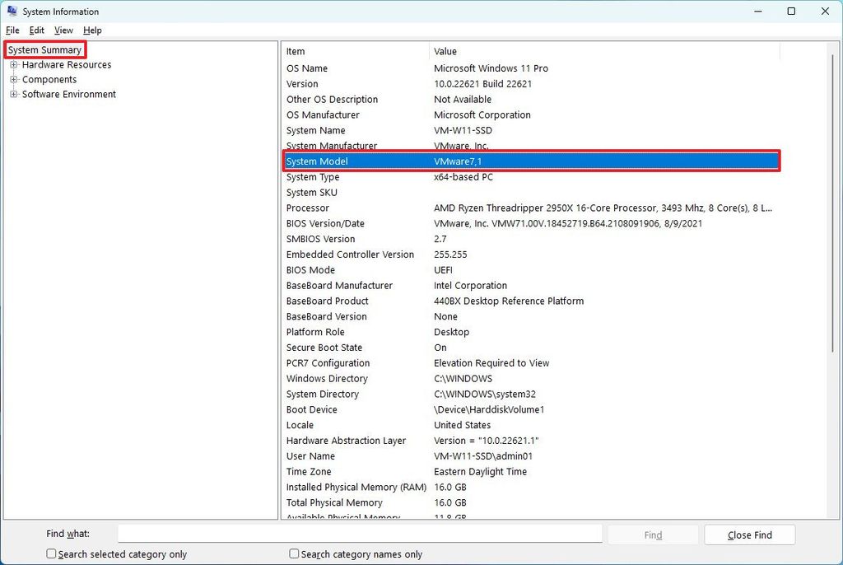The image size is (843, 565).
Task: Expand the Hardware Resources tree node
Action: 13,64
